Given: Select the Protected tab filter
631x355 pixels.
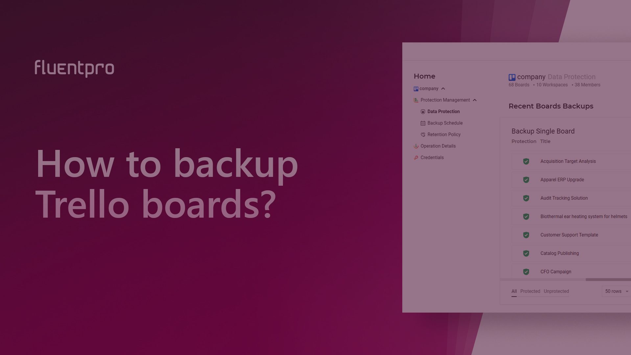Looking at the screenshot, I should click(x=530, y=291).
